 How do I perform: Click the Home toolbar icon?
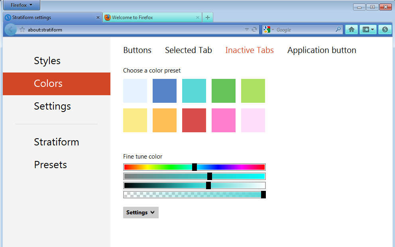coord(351,29)
